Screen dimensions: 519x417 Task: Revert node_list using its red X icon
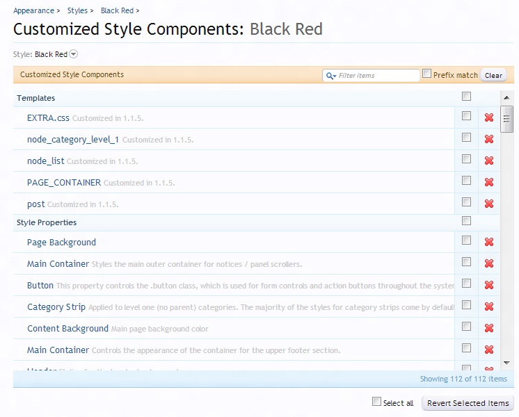click(x=489, y=161)
